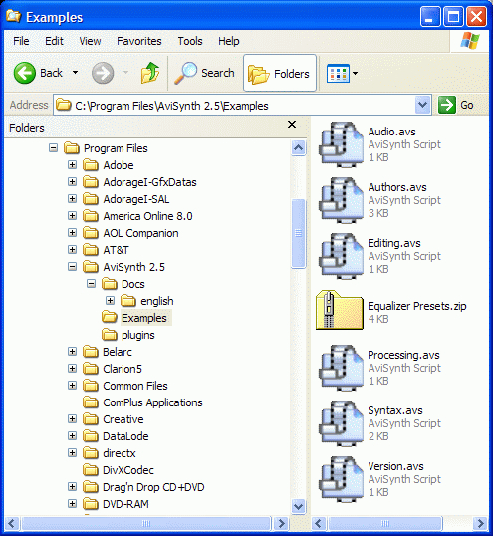Image resolution: width=493 pixels, height=536 pixels.
Task: Click the Up folder icon
Action: (x=150, y=73)
